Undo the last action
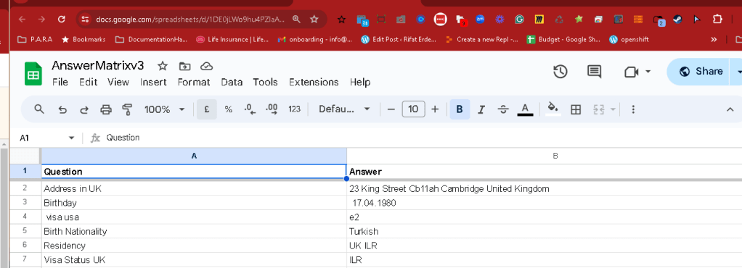The image size is (742, 268). (62, 109)
